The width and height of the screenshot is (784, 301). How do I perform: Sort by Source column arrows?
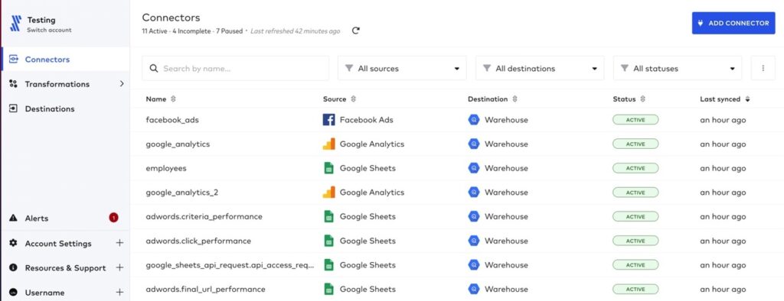(354, 99)
